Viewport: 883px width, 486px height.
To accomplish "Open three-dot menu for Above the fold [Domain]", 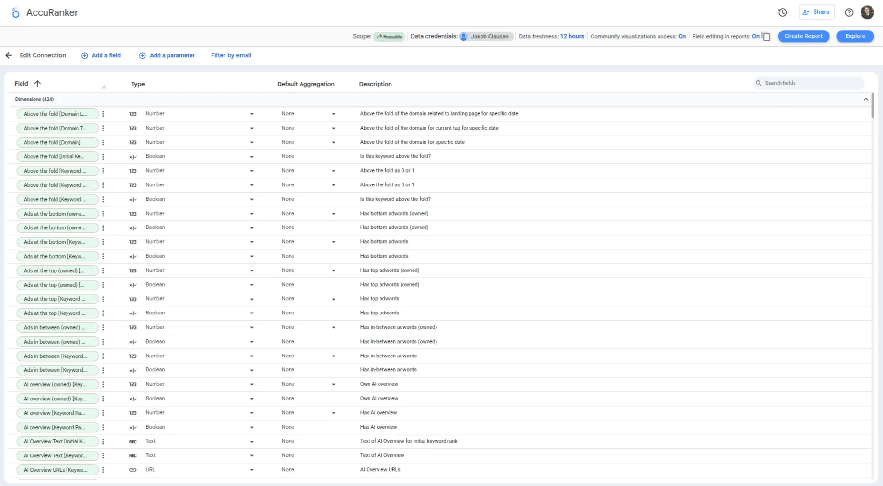I will click(x=103, y=142).
